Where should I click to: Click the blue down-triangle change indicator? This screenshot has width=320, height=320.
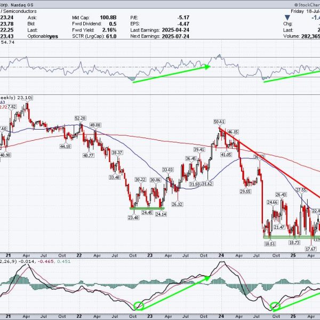(287, 18)
